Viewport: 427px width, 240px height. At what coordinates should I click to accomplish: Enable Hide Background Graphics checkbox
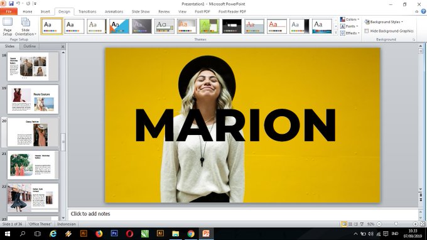367,31
